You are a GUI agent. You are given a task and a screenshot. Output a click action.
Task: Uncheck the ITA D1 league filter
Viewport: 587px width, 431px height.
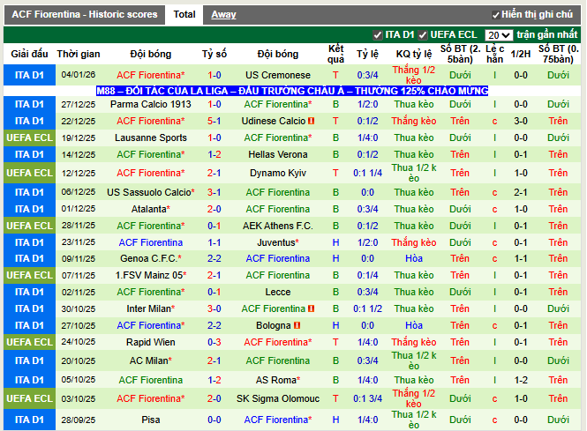click(x=378, y=35)
